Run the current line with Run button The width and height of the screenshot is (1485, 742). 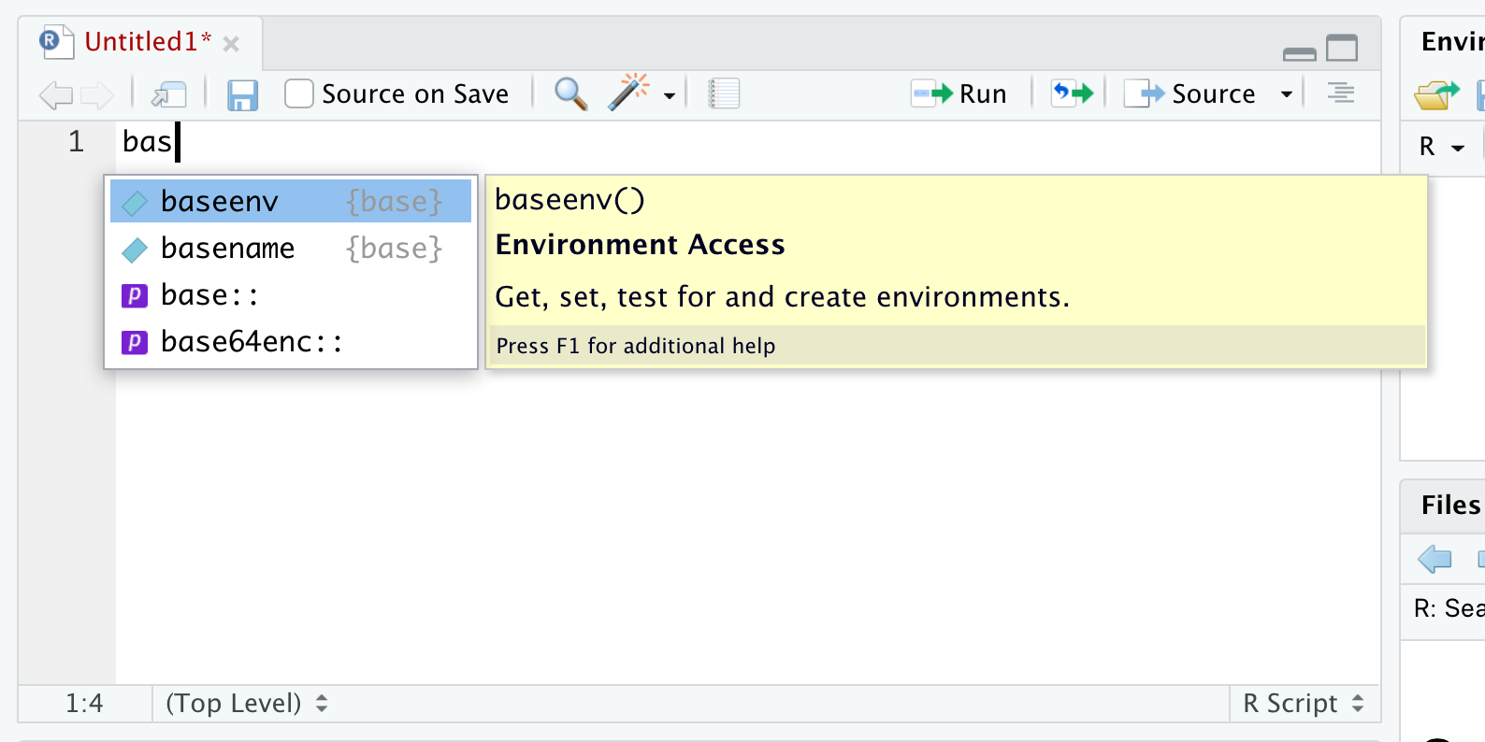tap(959, 93)
